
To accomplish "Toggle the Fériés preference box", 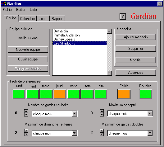I will [x=124, y=94].
